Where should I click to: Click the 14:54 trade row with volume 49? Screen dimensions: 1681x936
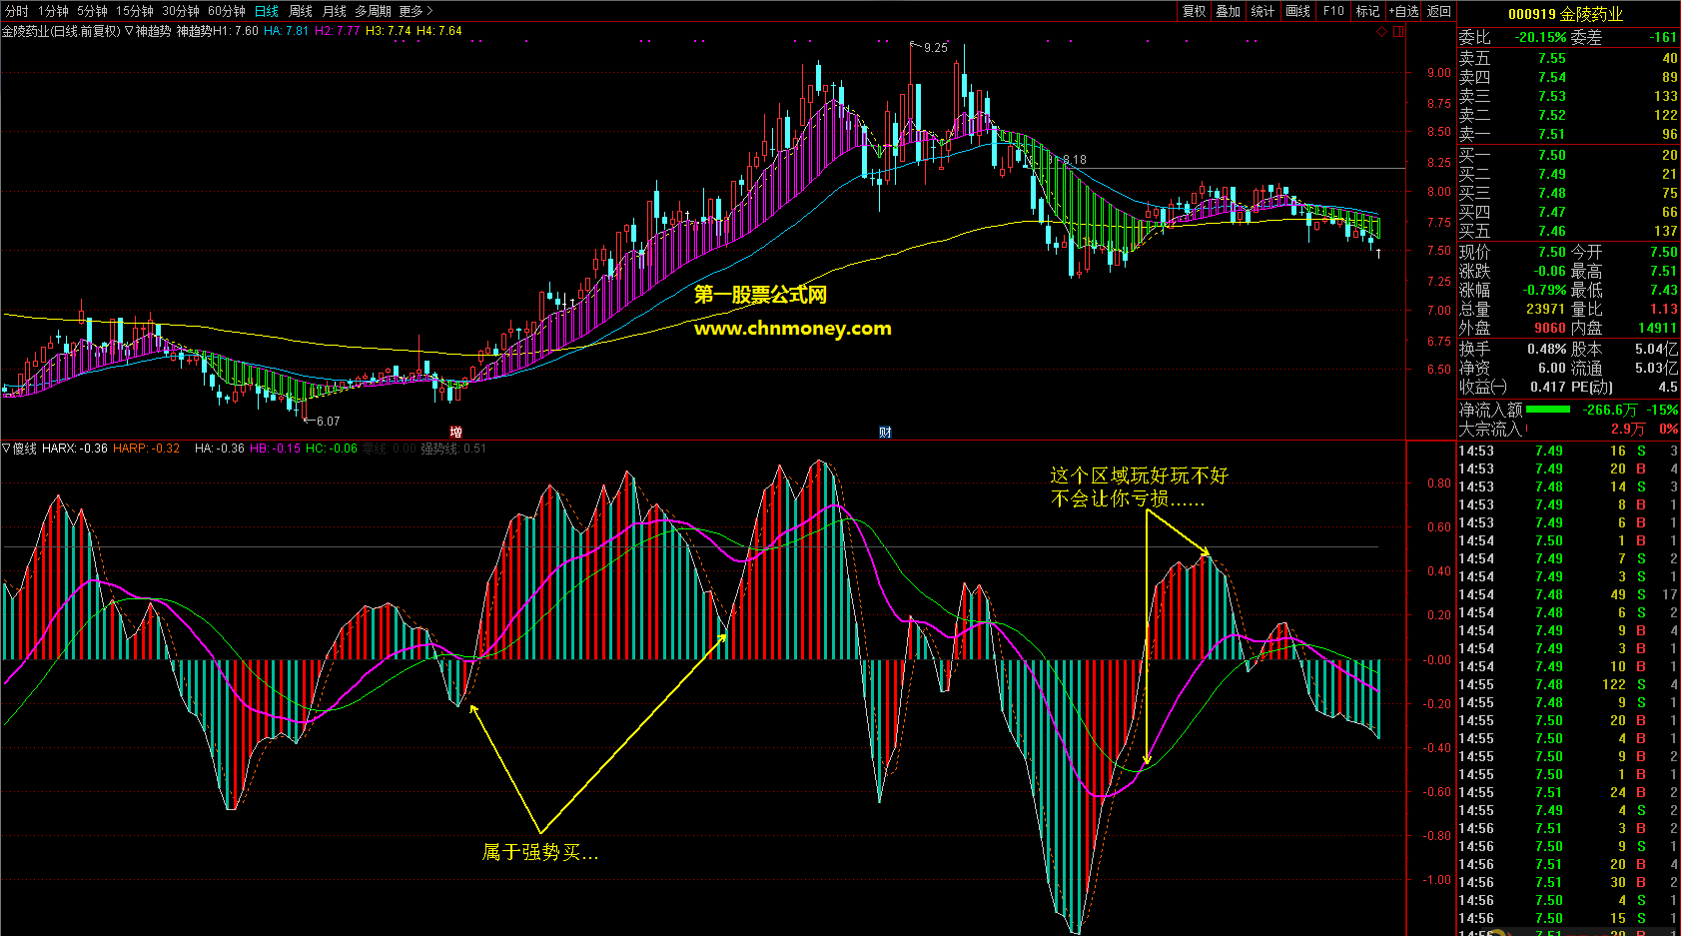[1567, 595]
